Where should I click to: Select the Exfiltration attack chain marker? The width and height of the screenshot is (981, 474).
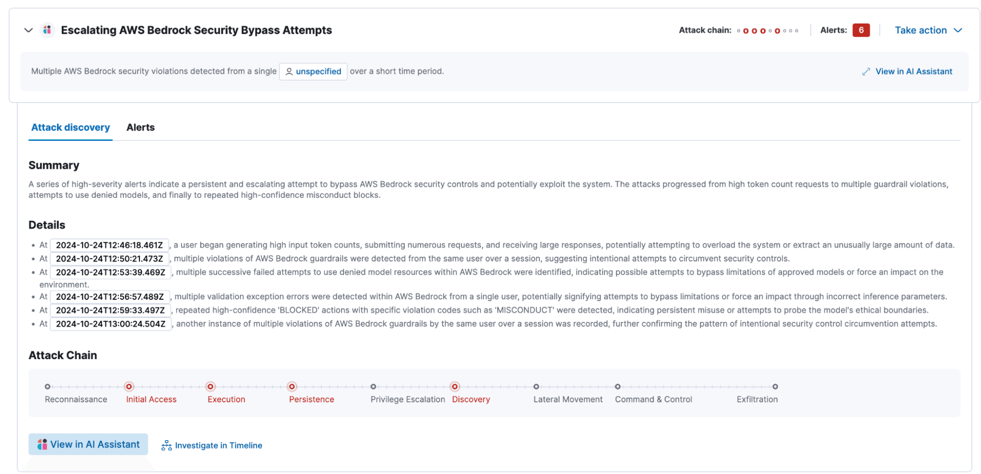click(775, 387)
